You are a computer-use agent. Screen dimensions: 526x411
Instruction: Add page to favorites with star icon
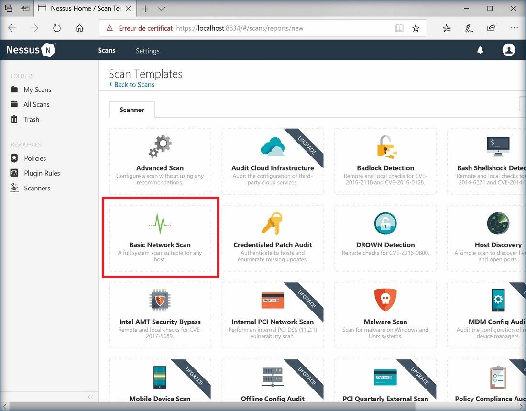pyautogui.click(x=416, y=28)
